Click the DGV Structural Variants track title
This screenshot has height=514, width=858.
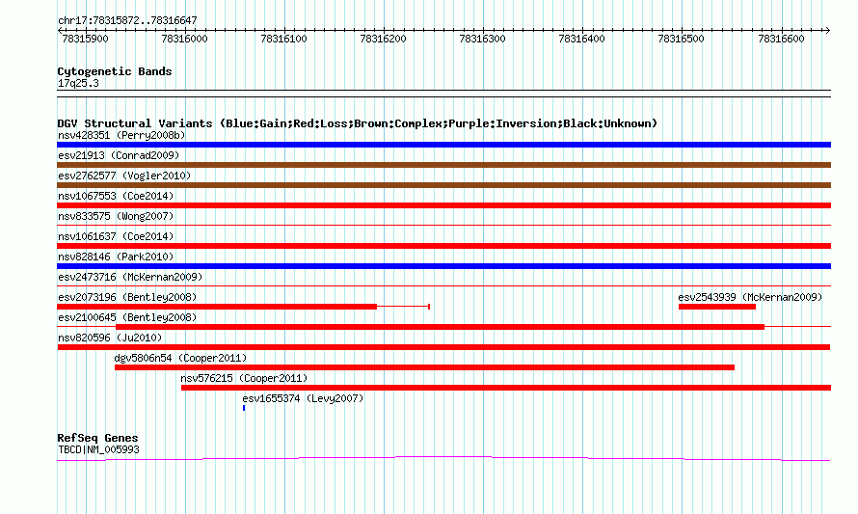358,123
